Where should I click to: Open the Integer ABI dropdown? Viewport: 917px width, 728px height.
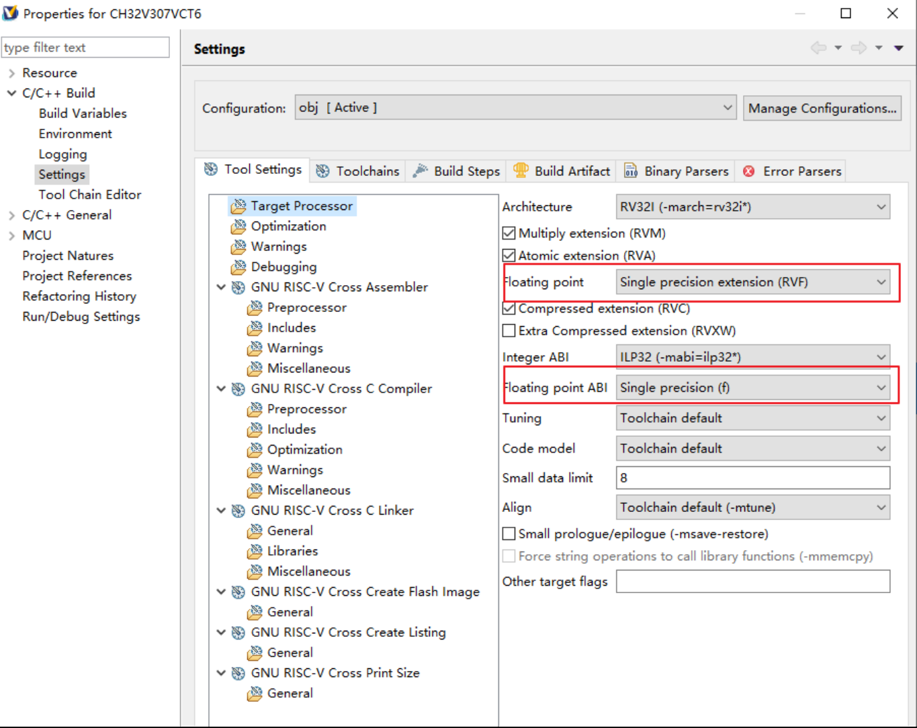753,357
